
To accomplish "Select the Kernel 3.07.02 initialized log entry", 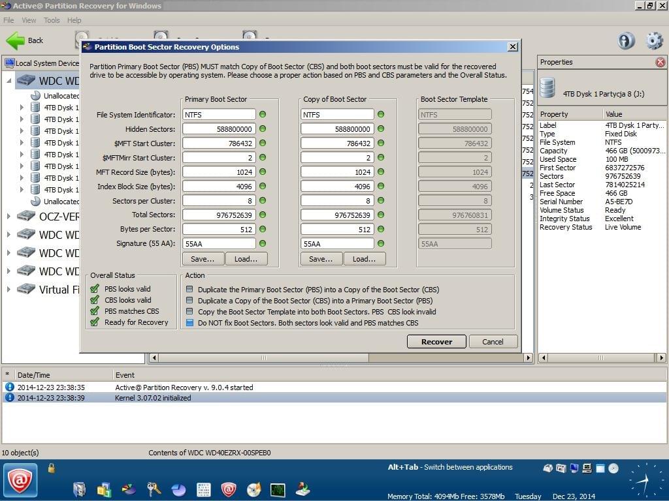I will click(334, 398).
